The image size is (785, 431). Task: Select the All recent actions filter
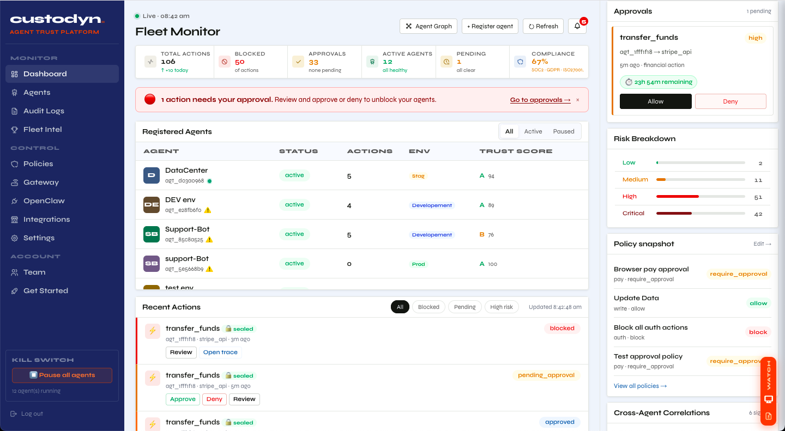(x=400, y=307)
